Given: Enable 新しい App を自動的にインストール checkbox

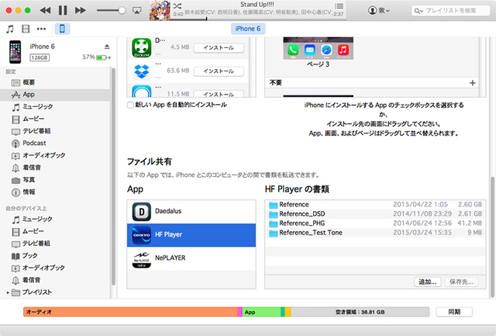Looking at the screenshot, I should 130,105.
